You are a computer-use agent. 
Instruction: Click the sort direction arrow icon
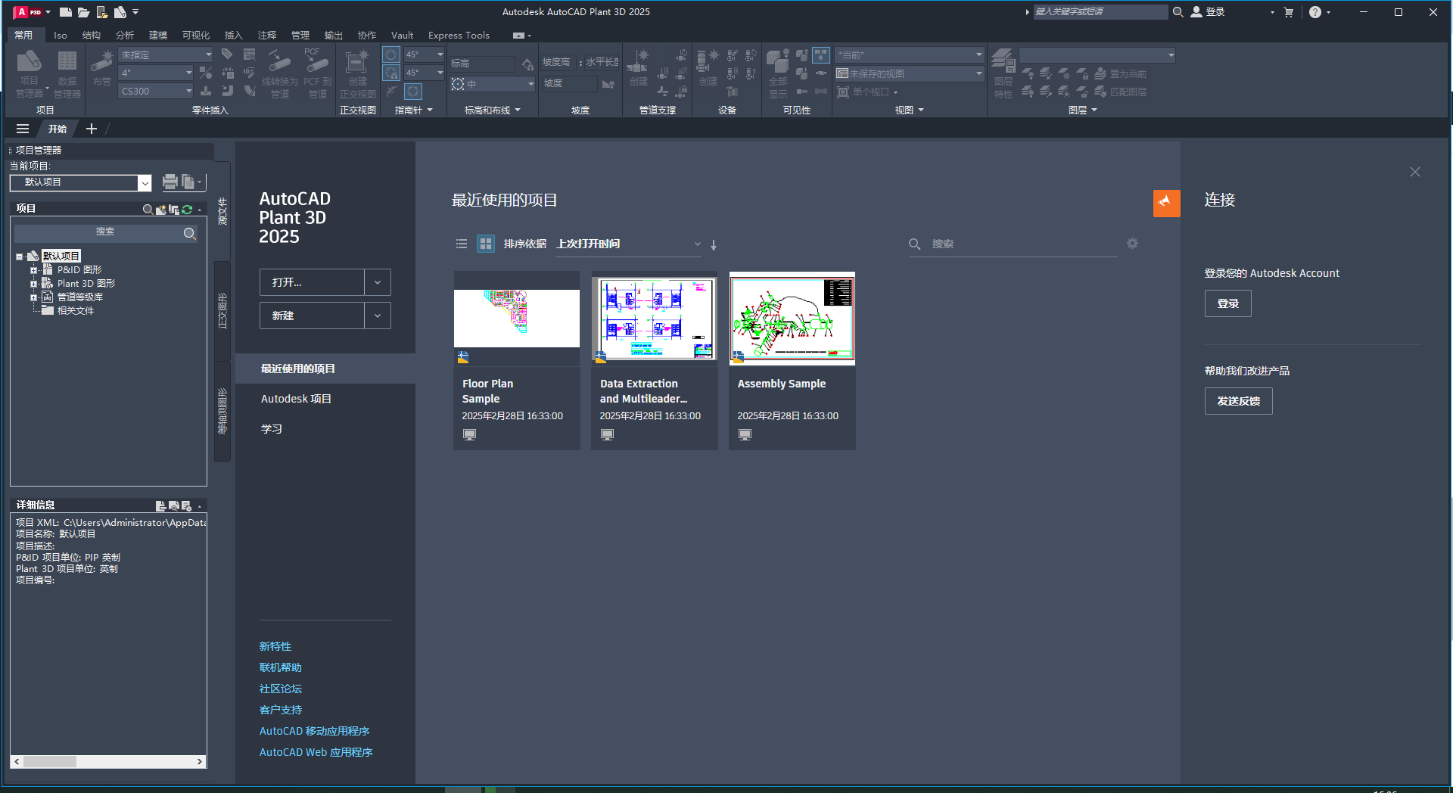pyautogui.click(x=714, y=244)
